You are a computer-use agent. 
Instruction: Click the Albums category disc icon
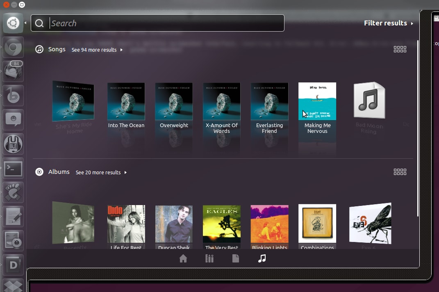tap(39, 172)
